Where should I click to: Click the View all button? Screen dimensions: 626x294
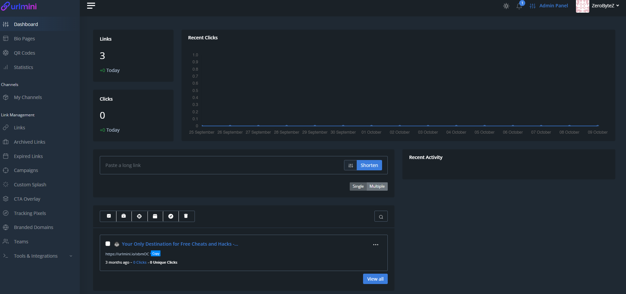(x=375, y=279)
